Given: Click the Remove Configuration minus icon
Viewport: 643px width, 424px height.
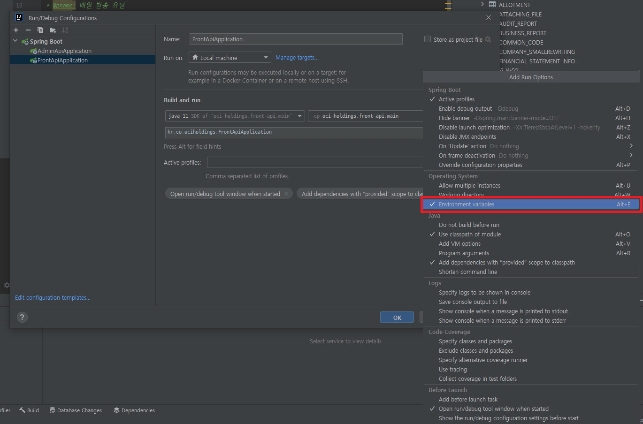Looking at the screenshot, I should click(28, 30).
